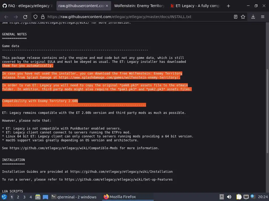The width and height of the screenshot is (269, 201).
Task: Click the INSTALLATION heading
Action: (x=14, y=160)
